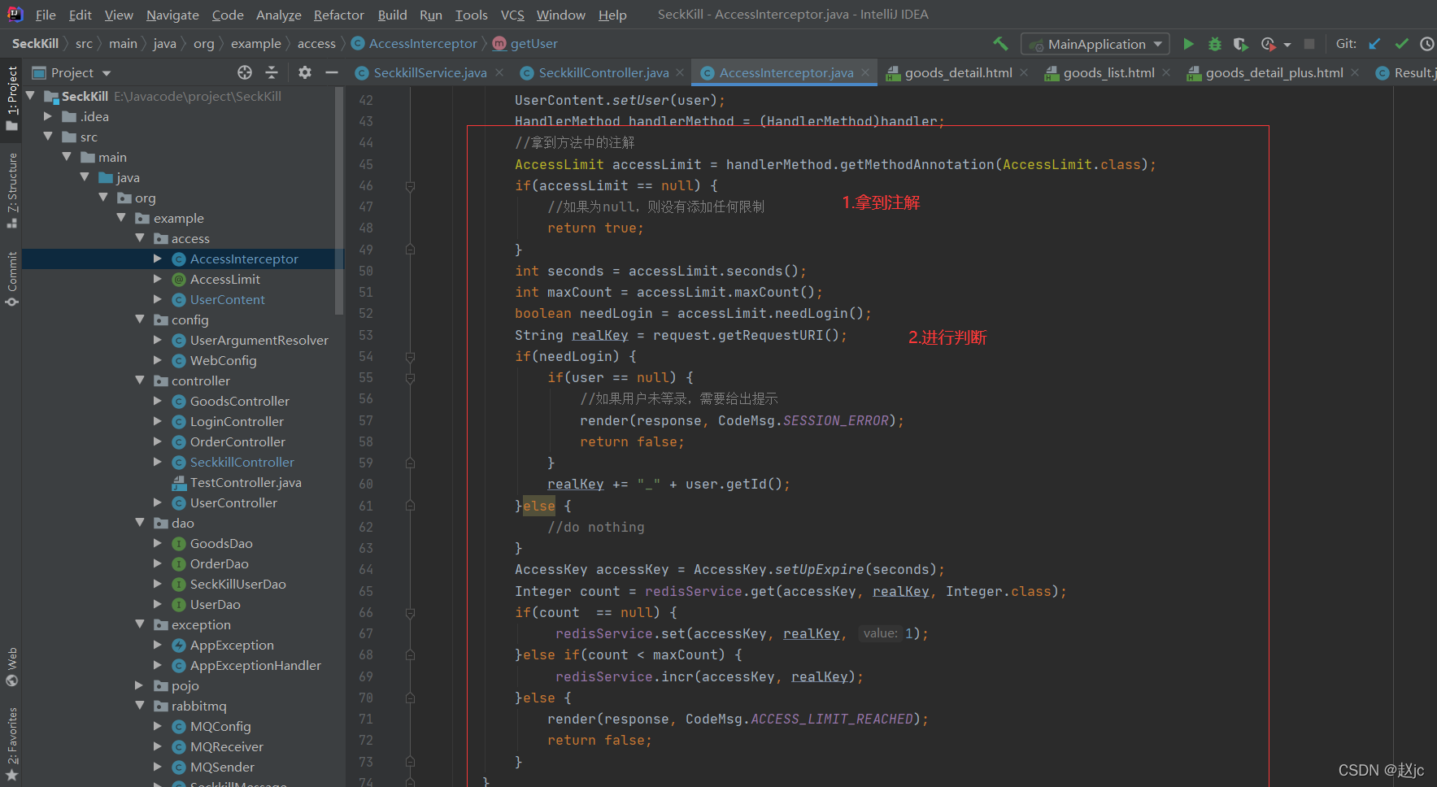Image resolution: width=1437 pixels, height=787 pixels.
Task: Collapse the dao package
Action: click(x=140, y=523)
